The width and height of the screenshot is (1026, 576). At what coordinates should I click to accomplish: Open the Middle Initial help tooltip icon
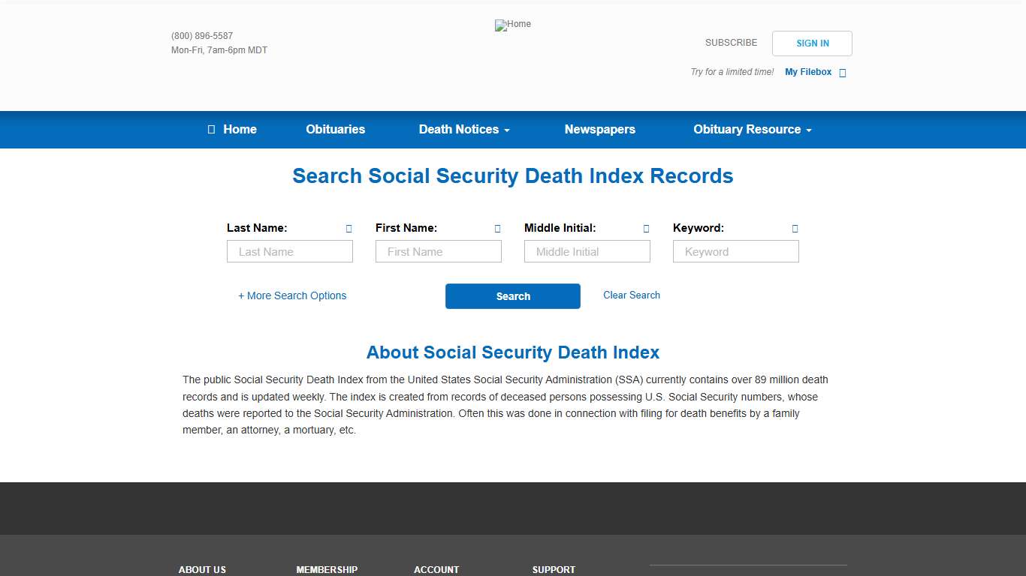(x=645, y=228)
